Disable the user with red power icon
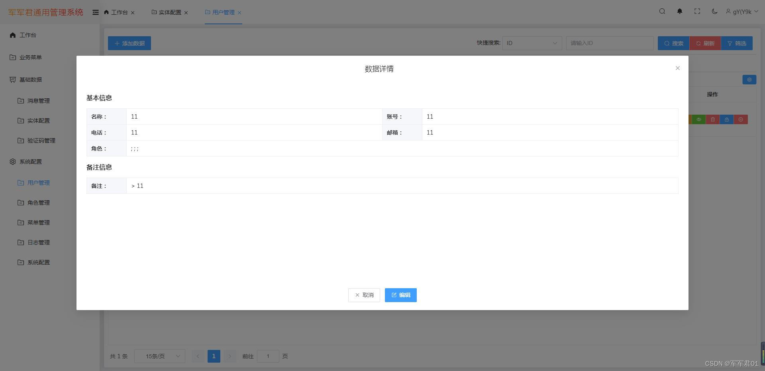The height and width of the screenshot is (371, 765). coord(740,119)
